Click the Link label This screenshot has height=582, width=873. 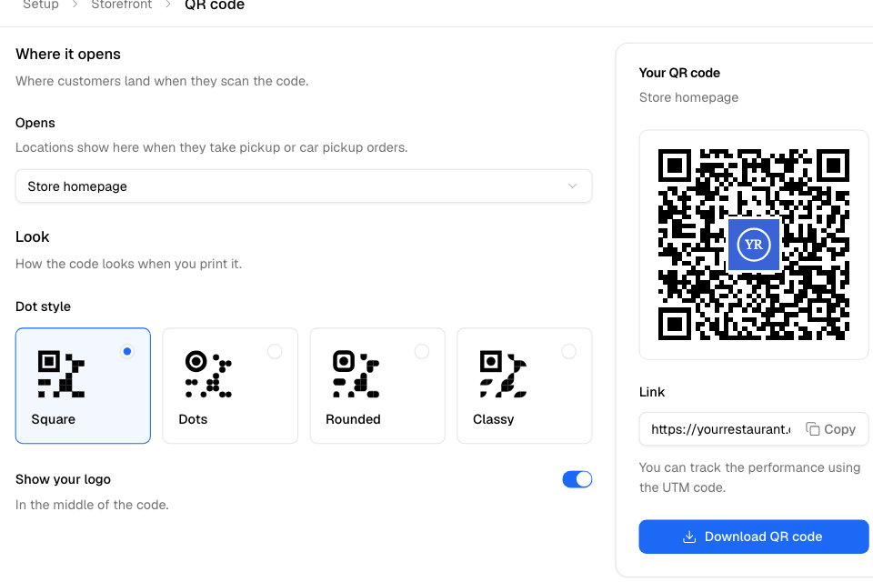(x=652, y=392)
